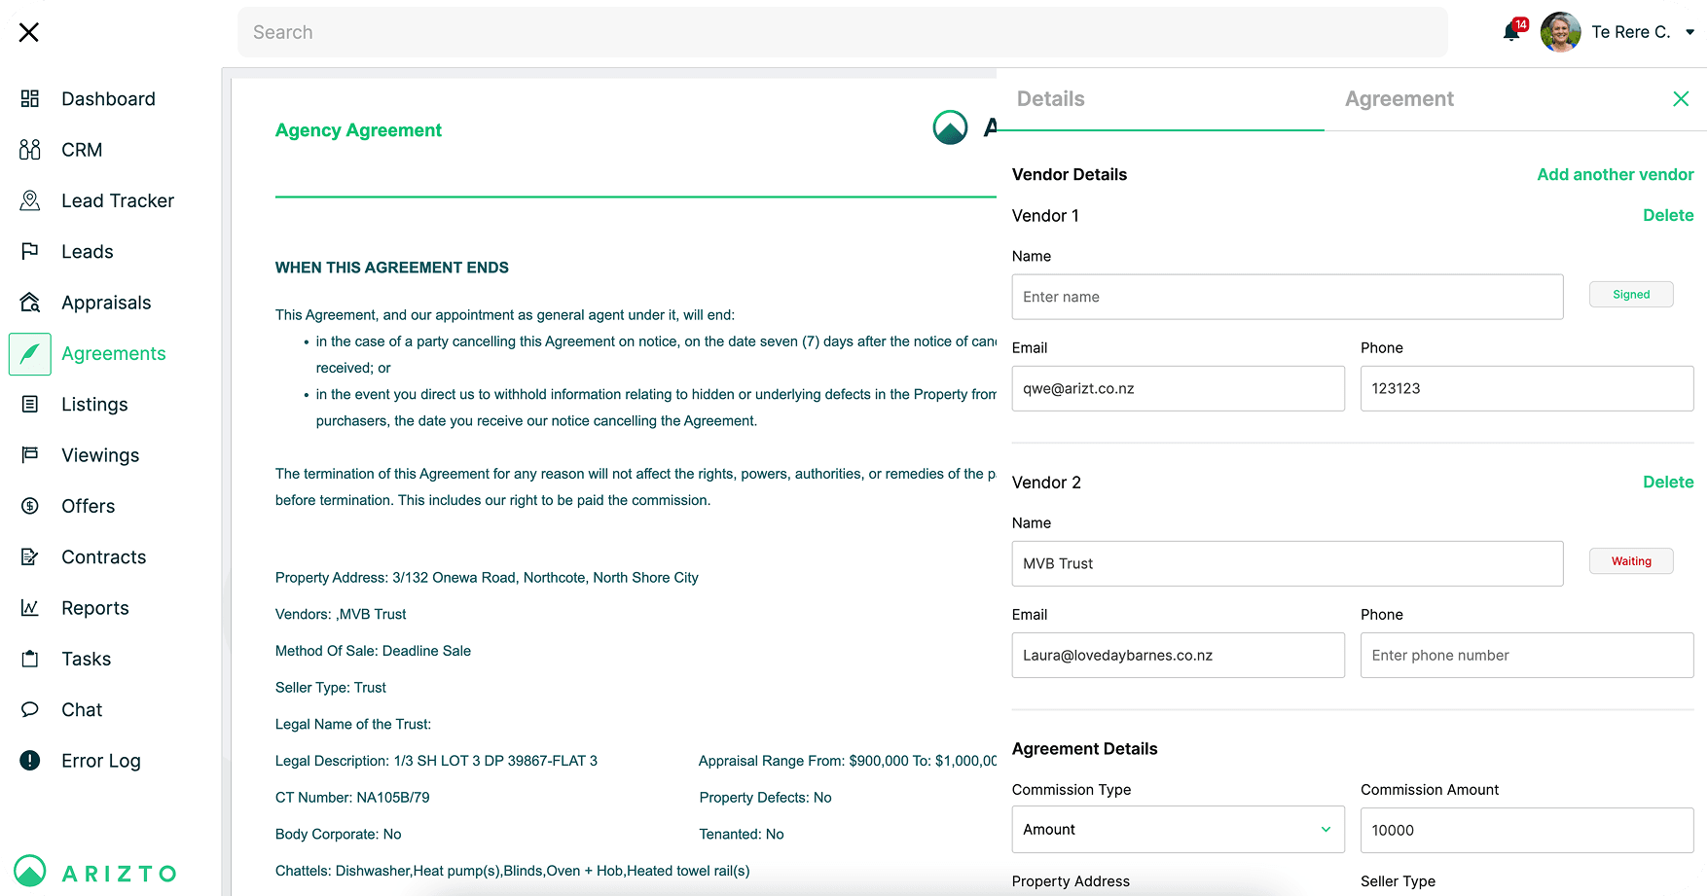Open CRM via its people icon
1708x896 pixels.
[x=30, y=150]
